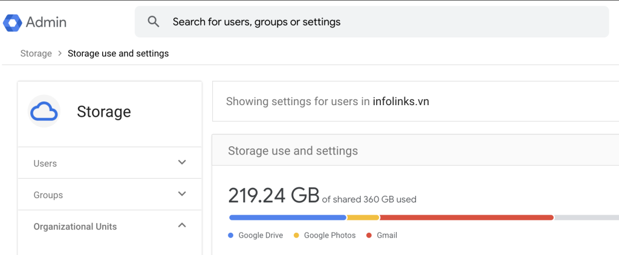Click the blue Google Drive legend dot
This screenshot has height=255, width=619.
point(231,235)
